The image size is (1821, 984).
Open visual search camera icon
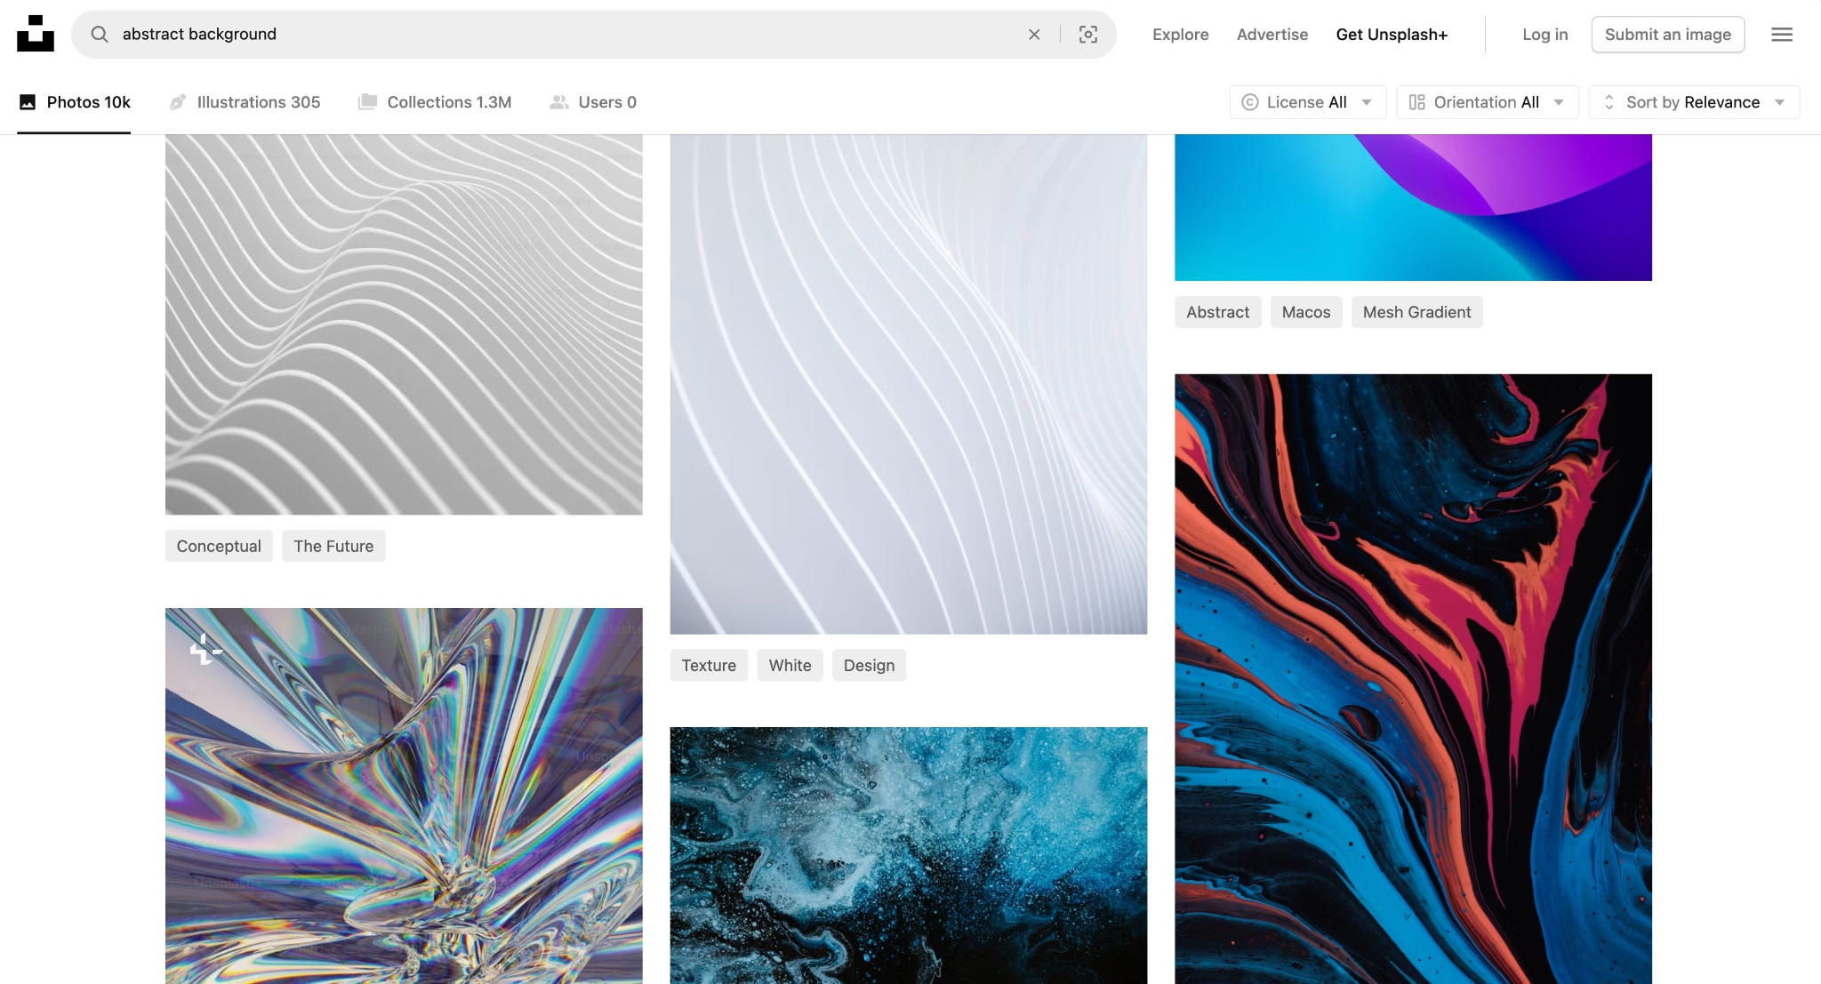1087,35
